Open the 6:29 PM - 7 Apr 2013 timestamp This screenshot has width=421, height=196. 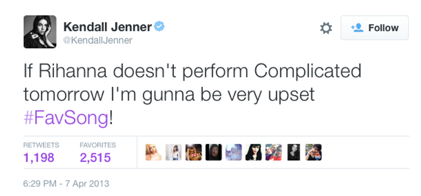(x=66, y=184)
